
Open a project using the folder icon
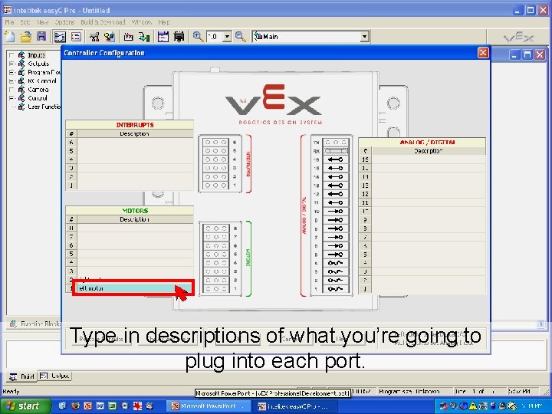point(26,37)
